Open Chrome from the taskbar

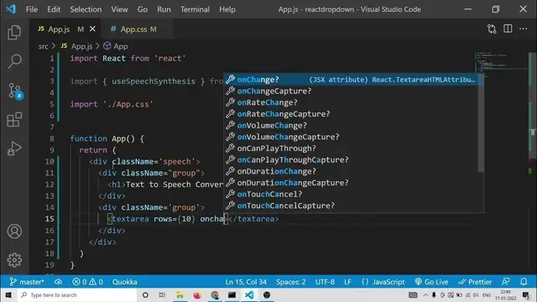215,294
